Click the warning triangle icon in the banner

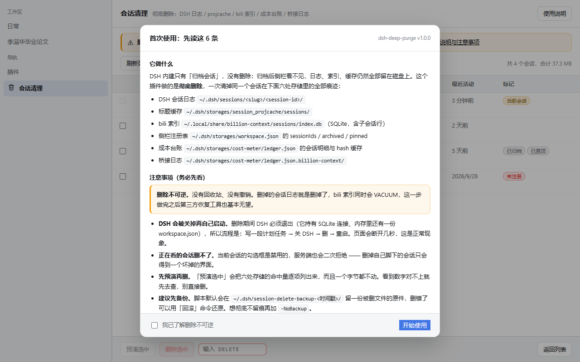(x=130, y=43)
